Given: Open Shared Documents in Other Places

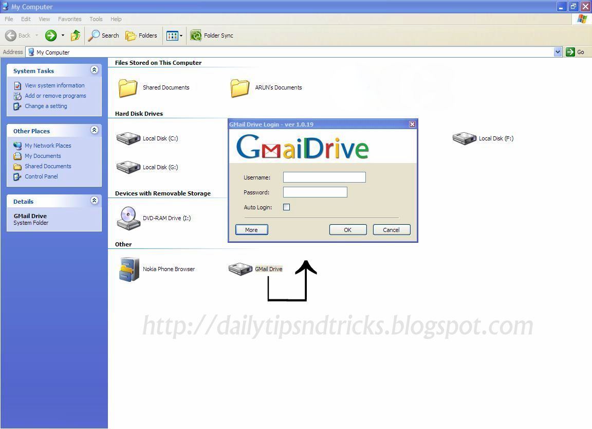Looking at the screenshot, I should [48, 166].
